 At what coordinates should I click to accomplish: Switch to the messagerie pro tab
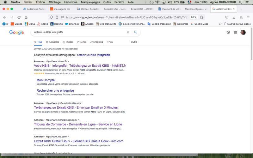click(60, 9)
